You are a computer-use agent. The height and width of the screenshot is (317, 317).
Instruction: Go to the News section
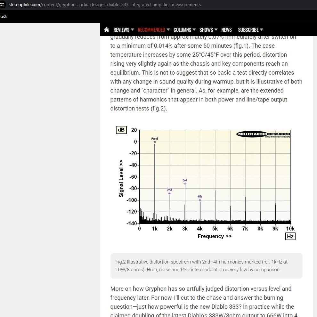click(226, 30)
